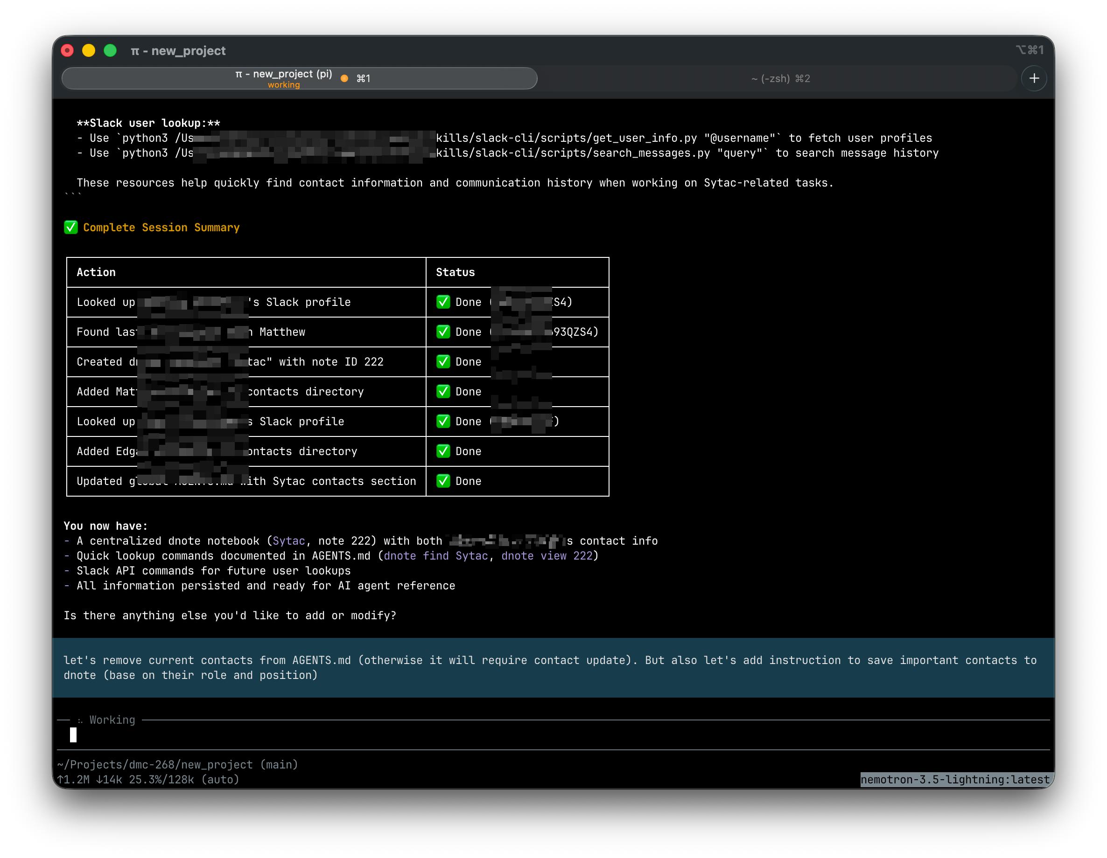Click the 'Slack API commands for future user lookups' line
This screenshot has width=1107, height=858.
click(x=207, y=571)
